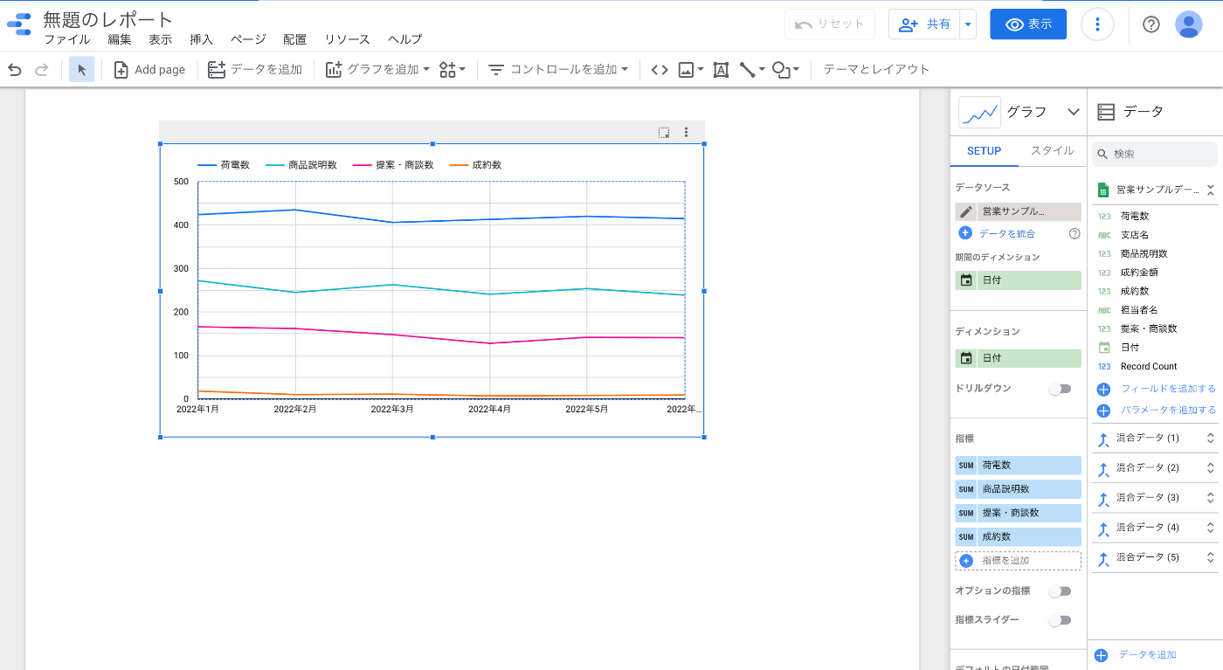Screen dimensions: 1223x670
Task: Click the Record Count field
Action: [x=1149, y=367]
